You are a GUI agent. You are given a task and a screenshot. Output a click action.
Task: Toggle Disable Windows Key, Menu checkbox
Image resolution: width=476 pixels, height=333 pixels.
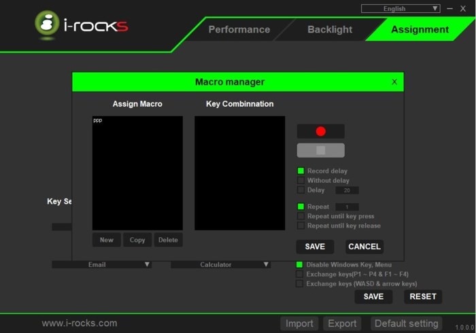[x=299, y=264]
